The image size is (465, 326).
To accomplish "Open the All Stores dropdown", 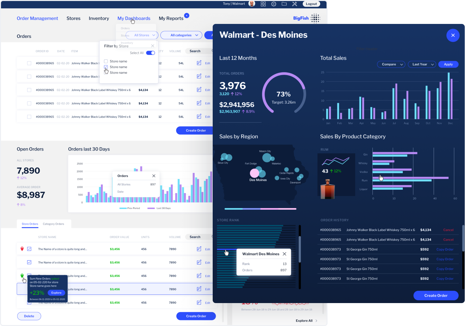I will coord(142,35).
